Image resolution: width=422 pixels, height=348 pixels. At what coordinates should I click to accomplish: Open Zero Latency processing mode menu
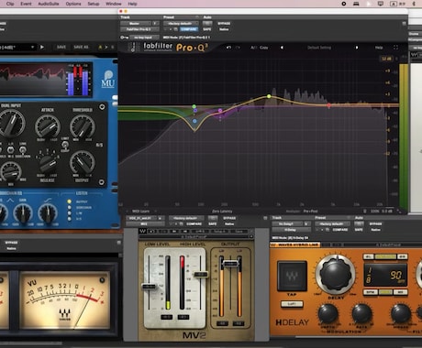(x=222, y=212)
